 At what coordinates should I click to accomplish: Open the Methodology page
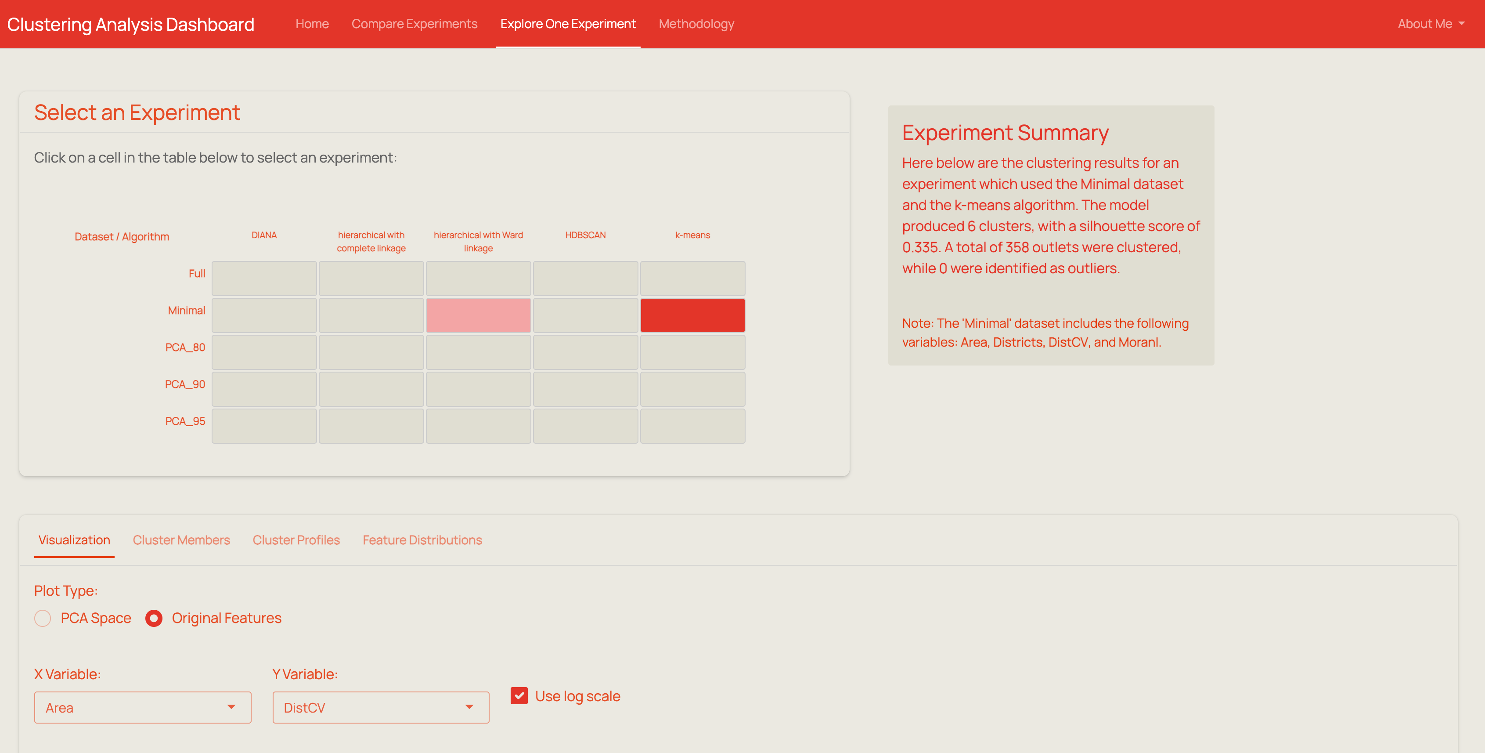[696, 24]
